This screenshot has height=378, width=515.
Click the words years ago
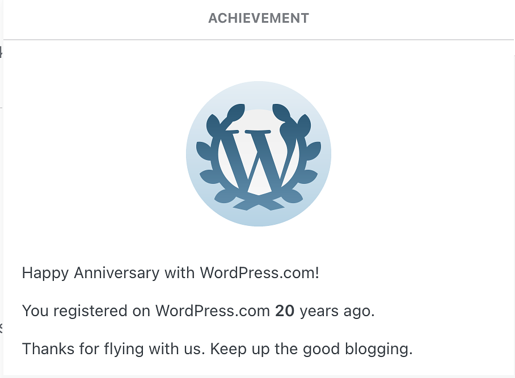click(337, 311)
